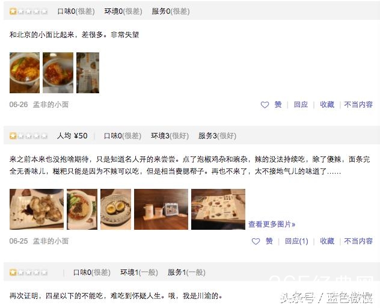Image resolution: width=380 pixels, height=308 pixels.
Task: Click the heart icon on the 06-26 review
Action: [x=265, y=105]
